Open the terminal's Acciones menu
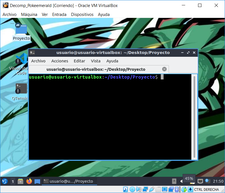This screenshot has width=225, height=193. (59, 61)
